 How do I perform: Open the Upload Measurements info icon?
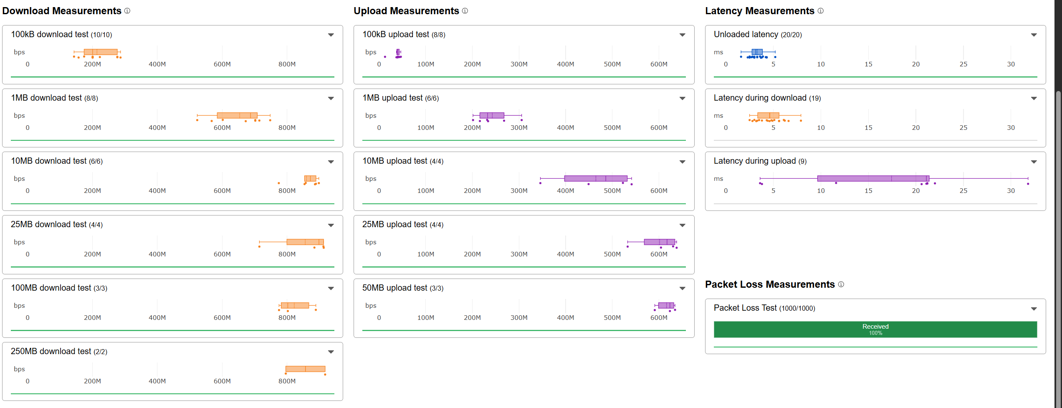465,11
